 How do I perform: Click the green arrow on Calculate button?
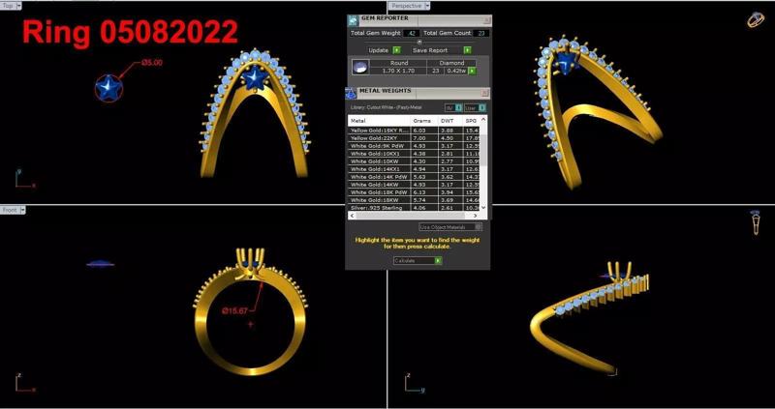point(438,260)
